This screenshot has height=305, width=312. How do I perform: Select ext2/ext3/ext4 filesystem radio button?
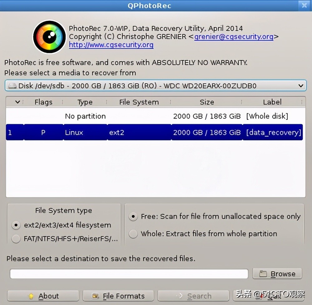(x=16, y=225)
